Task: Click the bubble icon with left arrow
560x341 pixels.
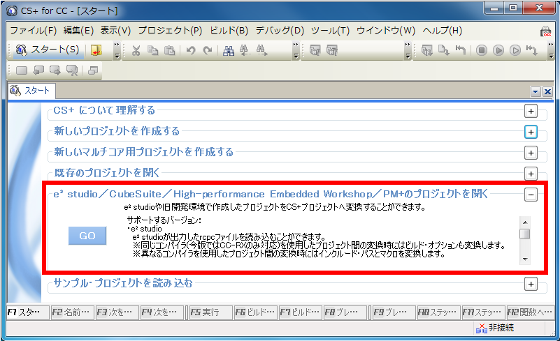Action: (38, 70)
